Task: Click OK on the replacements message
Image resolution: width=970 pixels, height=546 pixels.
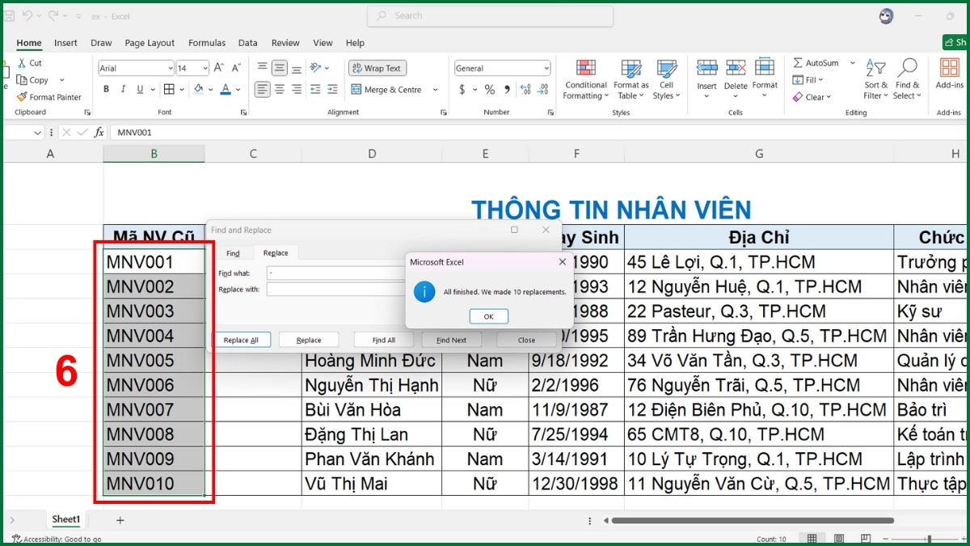Action: [488, 317]
